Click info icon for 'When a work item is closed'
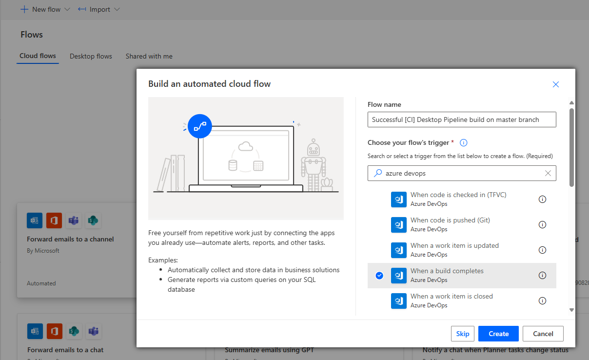589x360 pixels. [x=542, y=301]
